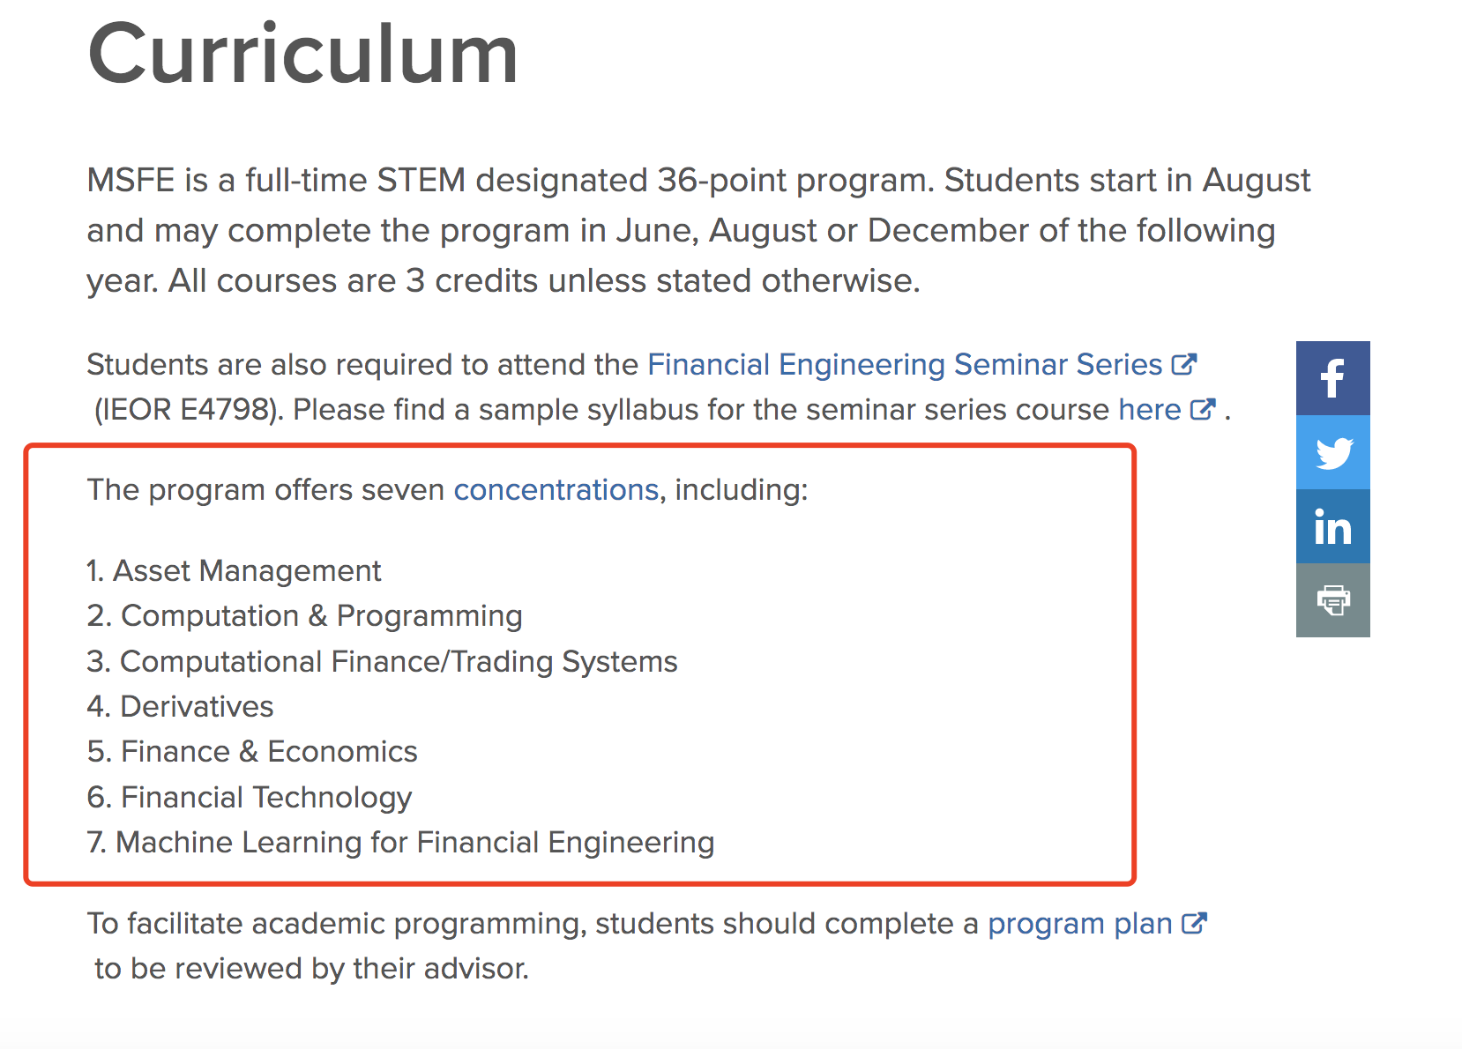Click the Asset Management list item
Screen dimensions: 1462x1049
[x=234, y=570]
